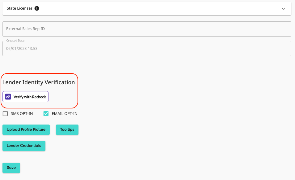This screenshot has height=180, width=295.
Task: Click the info icon next to State Licenses
Action: (x=37, y=8)
